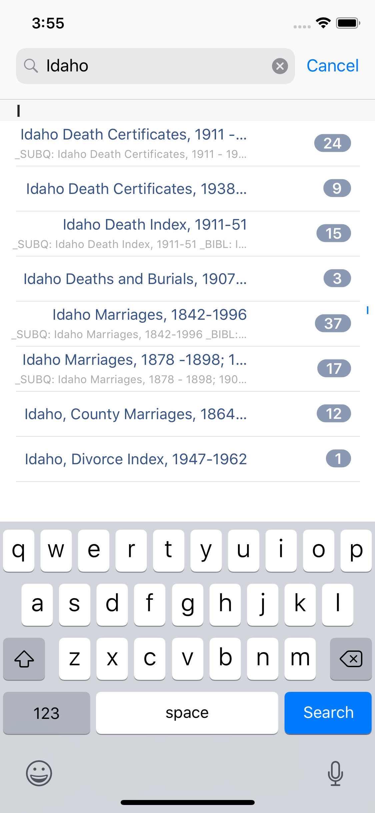Open Idaho Marriages, 1842-1996 source
The width and height of the screenshot is (375, 813).
149,315
